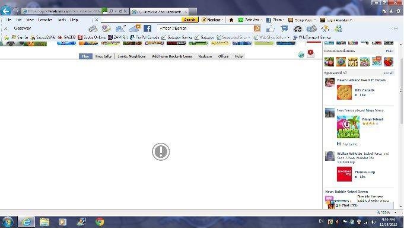404x229 pixels.
Task: Click the news/newspaper icon in Gateway toolbar
Action: [x=93, y=28]
